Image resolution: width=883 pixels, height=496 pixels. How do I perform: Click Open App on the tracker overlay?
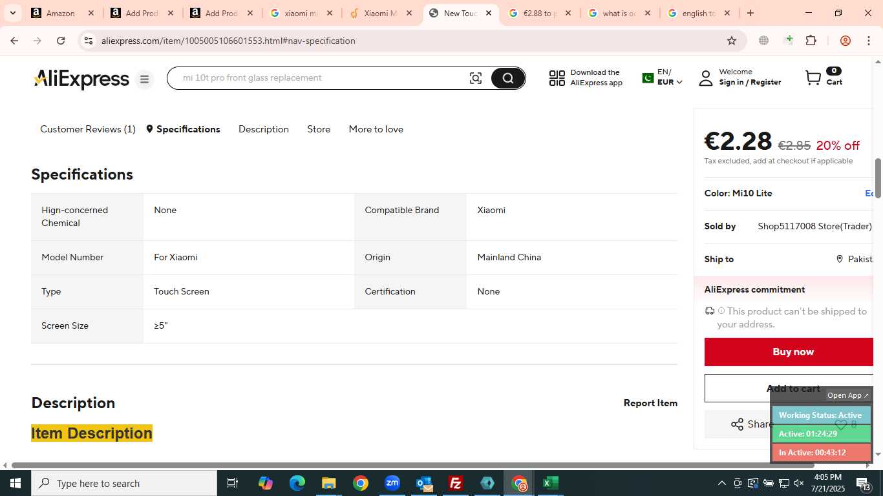click(848, 395)
